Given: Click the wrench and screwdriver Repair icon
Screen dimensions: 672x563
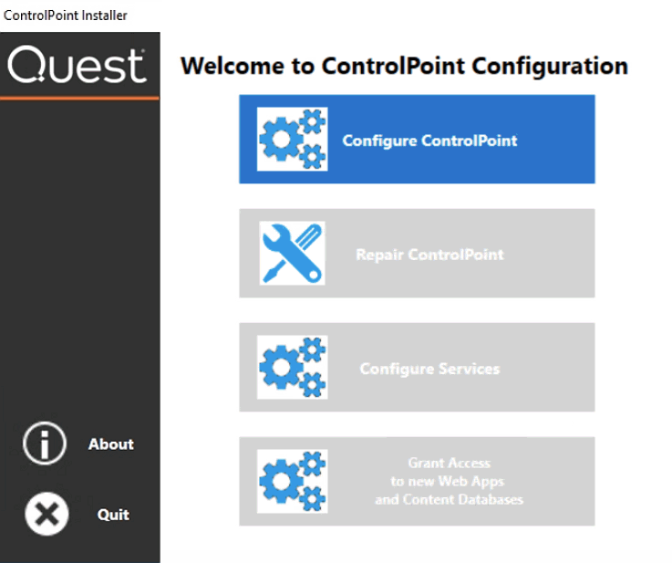Looking at the screenshot, I should pyautogui.click(x=292, y=253).
